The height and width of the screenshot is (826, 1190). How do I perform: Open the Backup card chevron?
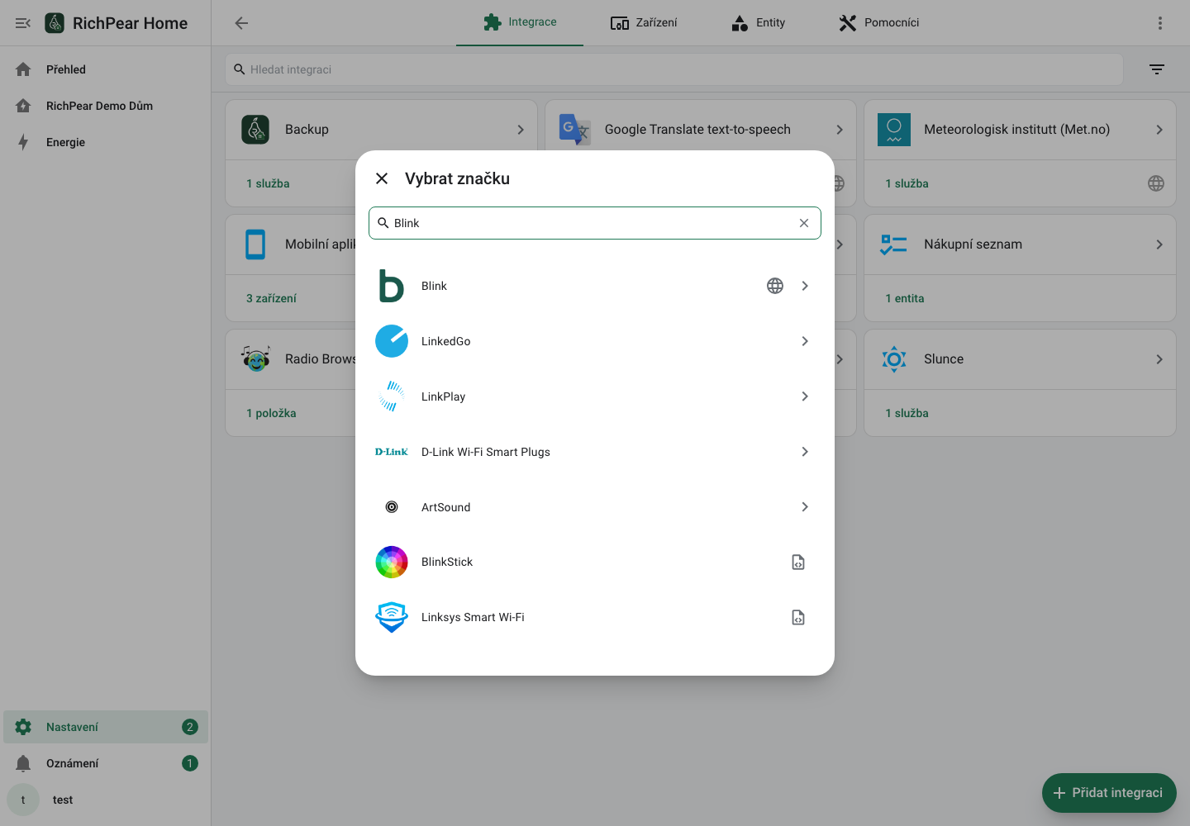click(x=521, y=130)
